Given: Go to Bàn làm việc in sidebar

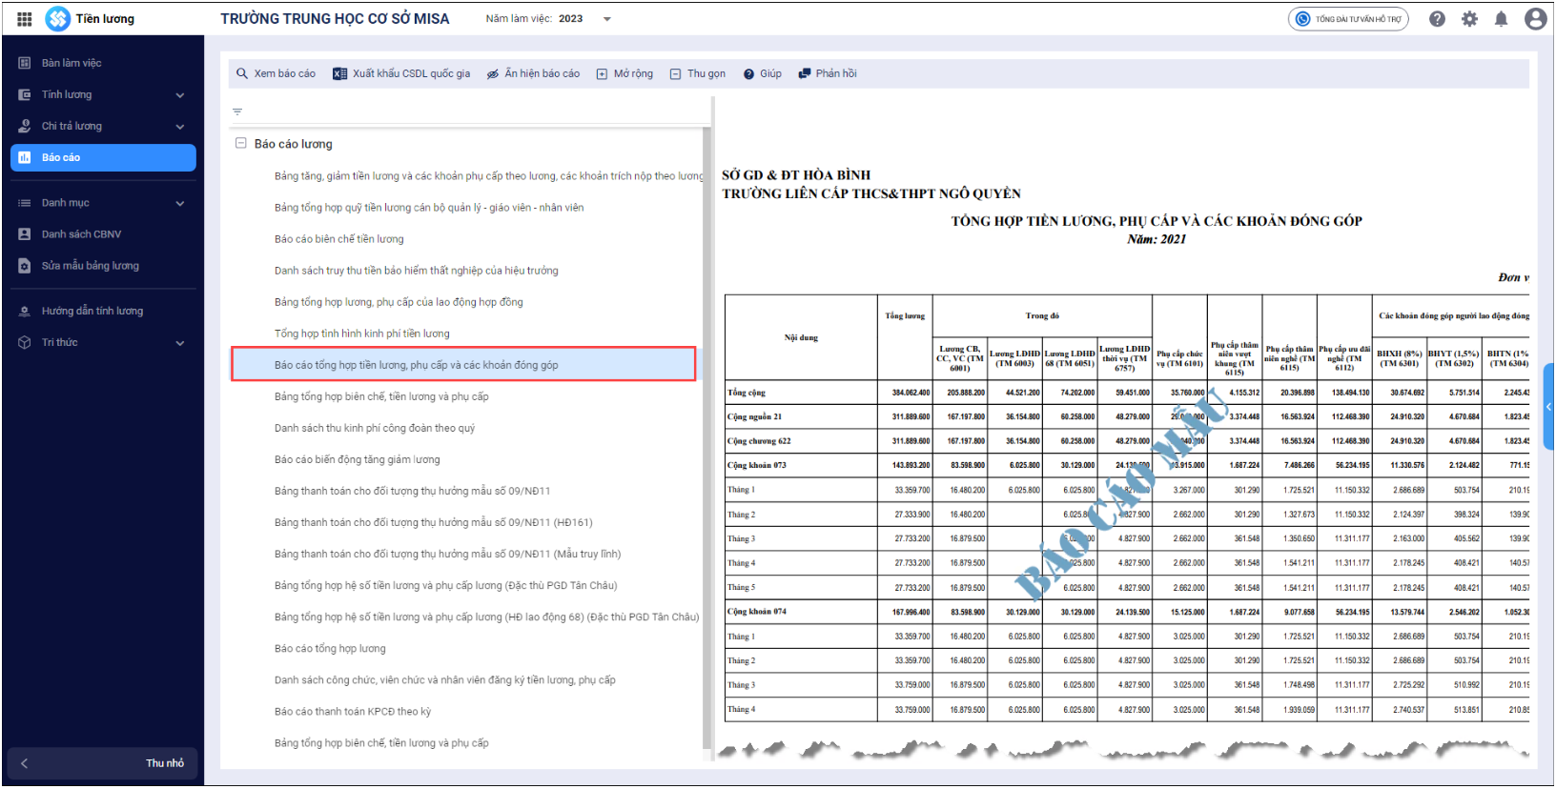Looking at the screenshot, I should click(72, 63).
